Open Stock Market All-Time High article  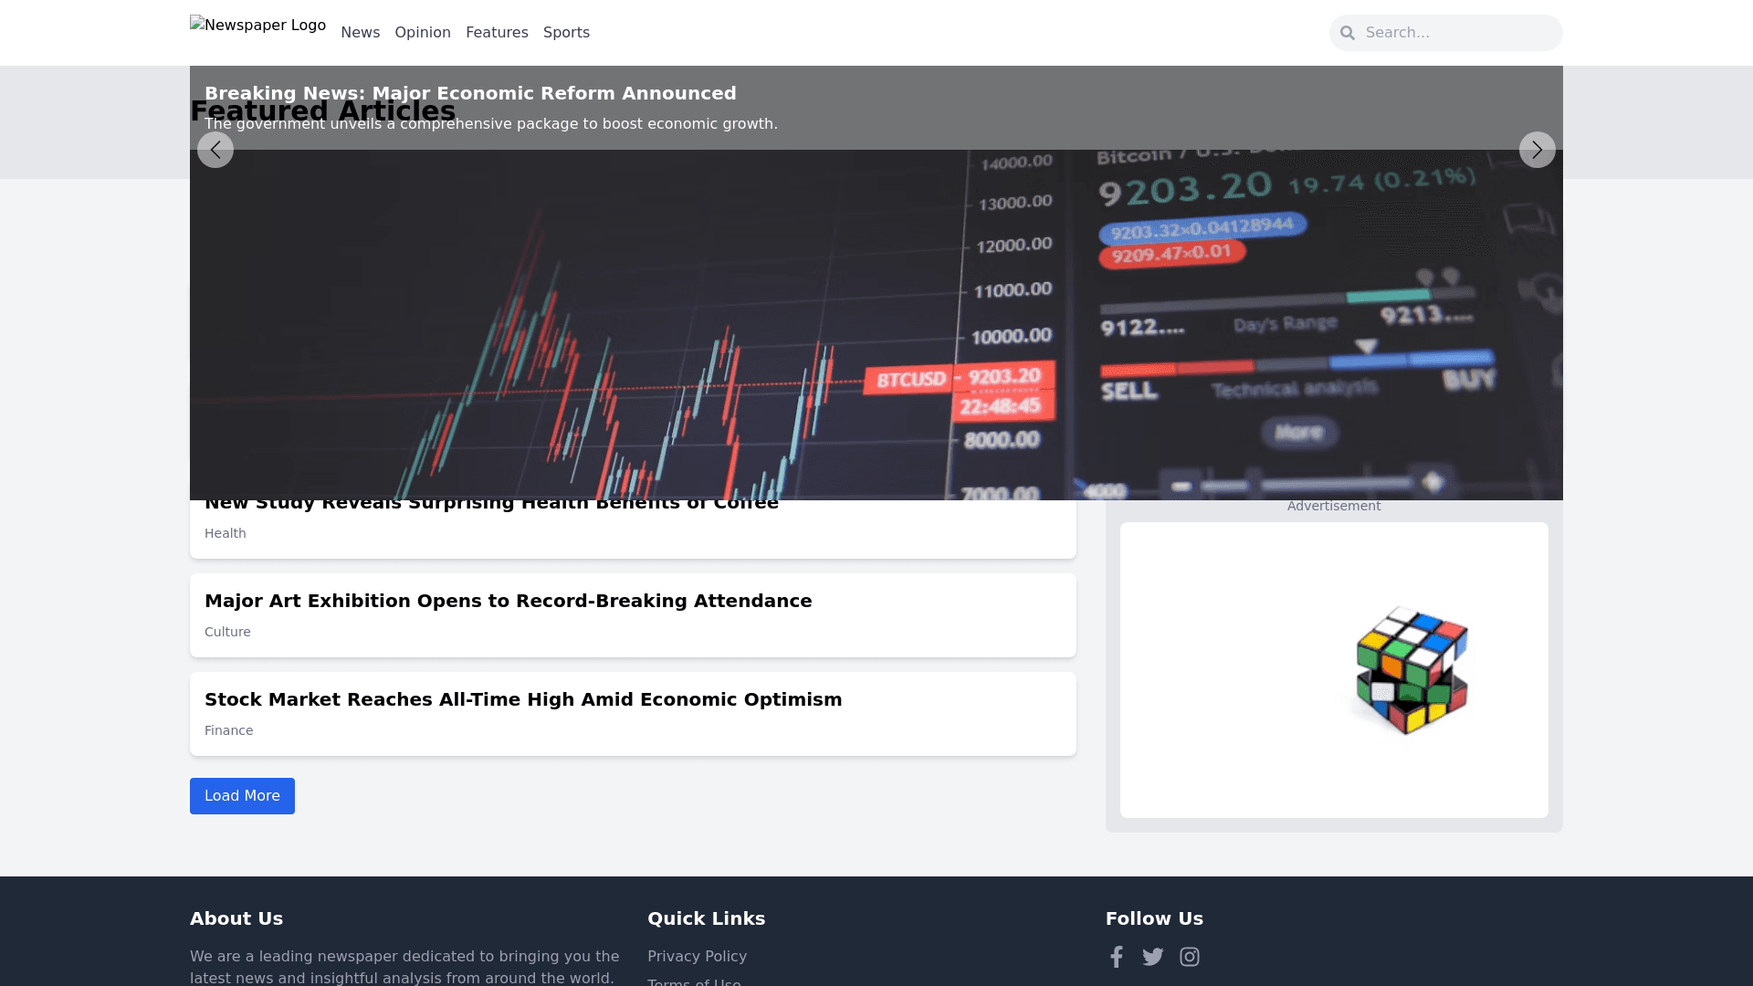[x=523, y=699]
